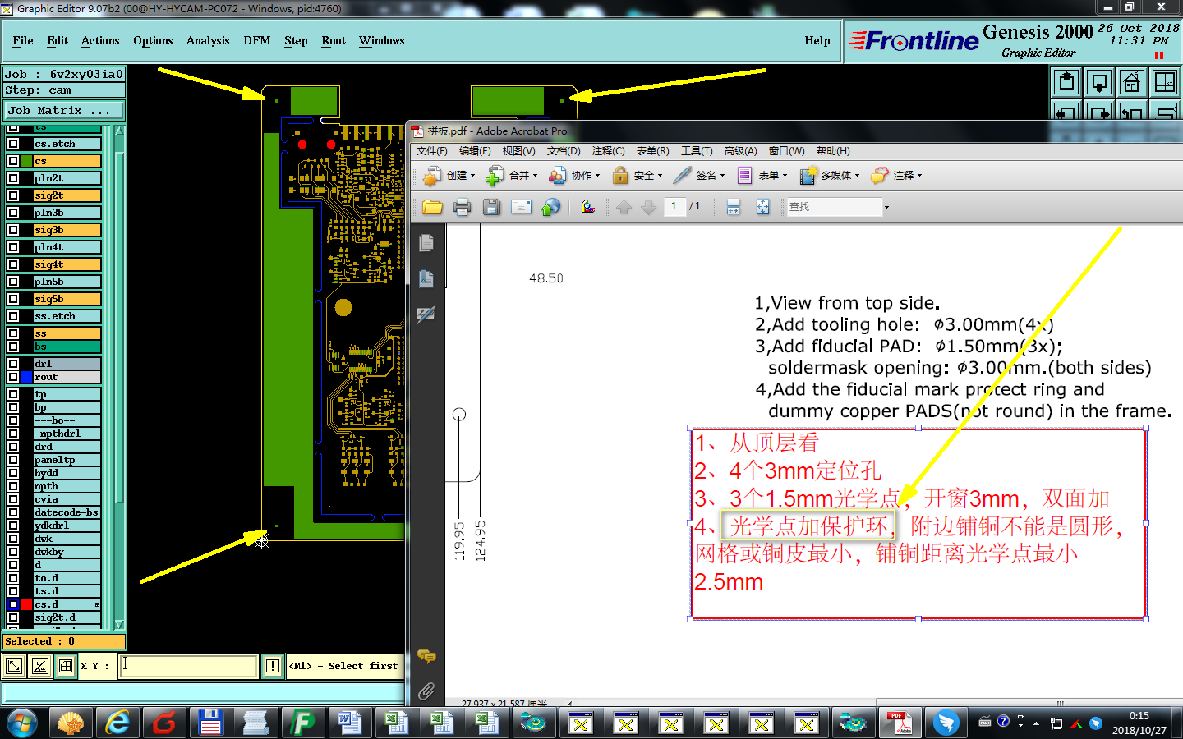Image resolution: width=1183 pixels, height=739 pixels.
Task: Click the grid icon beside X Y label
Action: point(66,666)
